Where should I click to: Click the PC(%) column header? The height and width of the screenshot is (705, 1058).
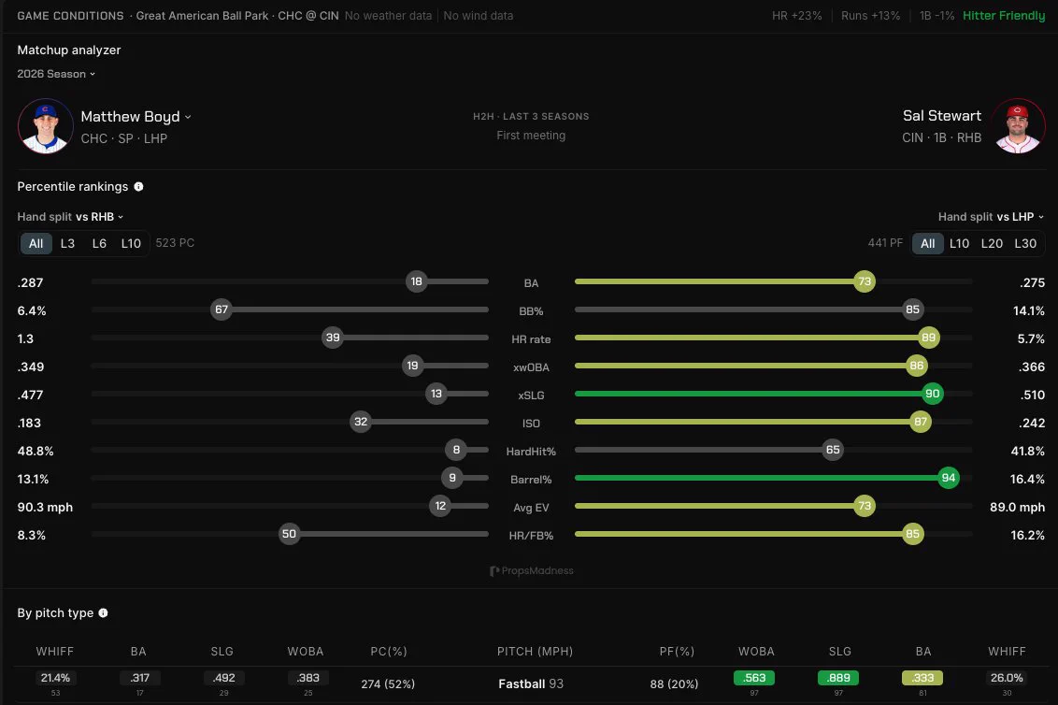pyautogui.click(x=389, y=651)
